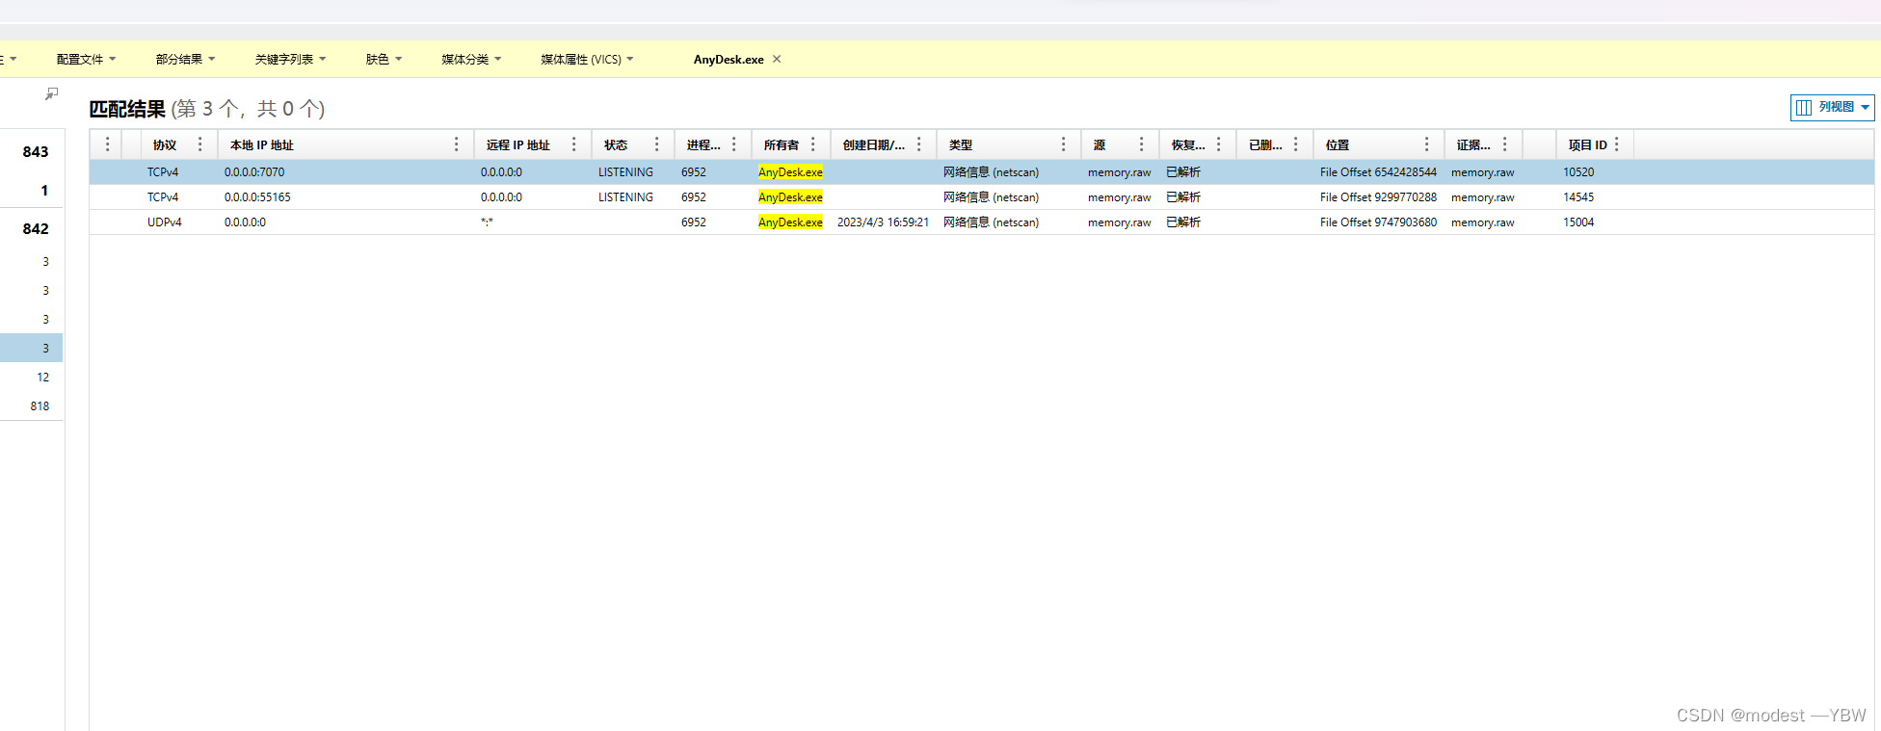Open the 部分结果 filter dropdown

[185, 60]
